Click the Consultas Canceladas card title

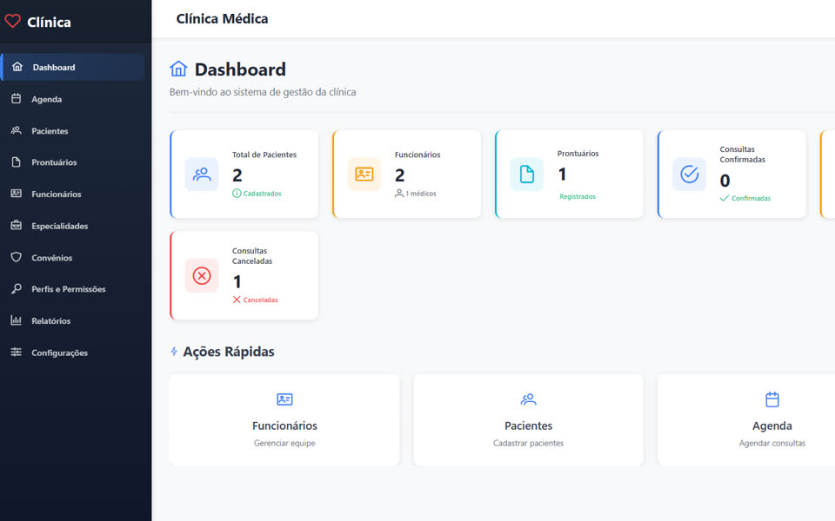point(252,255)
